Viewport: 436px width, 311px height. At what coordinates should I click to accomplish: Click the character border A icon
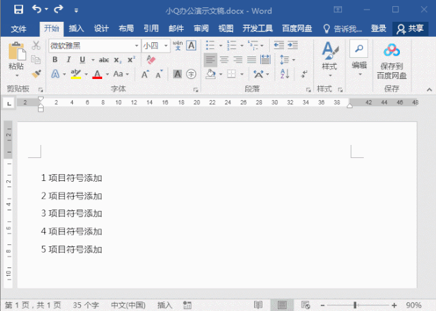click(191, 46)
